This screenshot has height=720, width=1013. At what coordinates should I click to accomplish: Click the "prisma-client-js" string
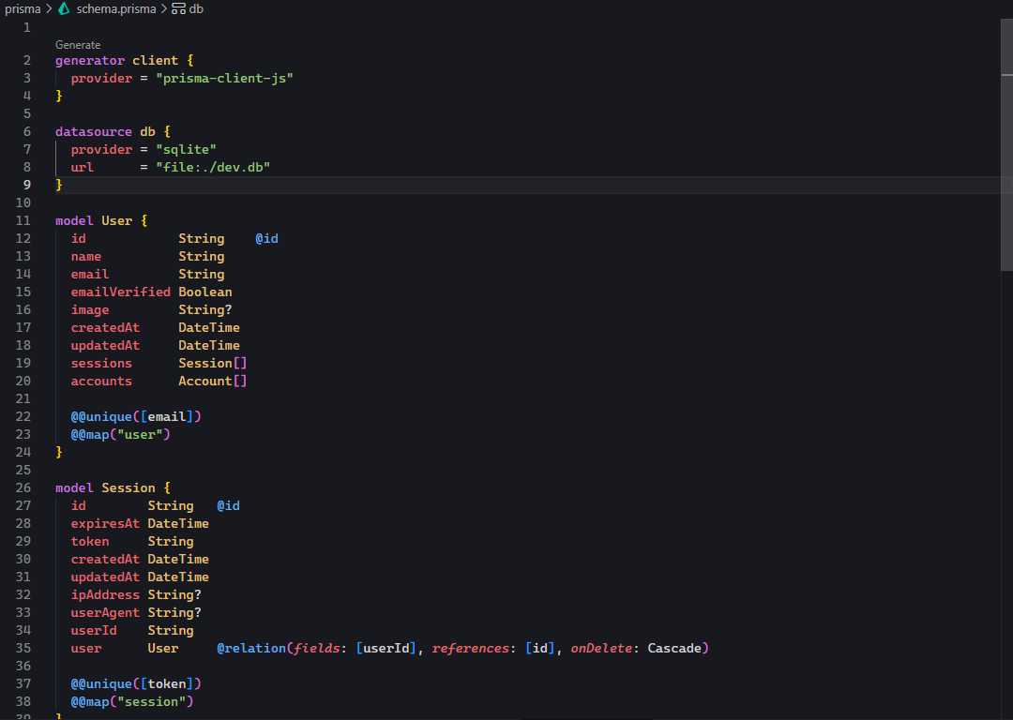tap(224, 78)
